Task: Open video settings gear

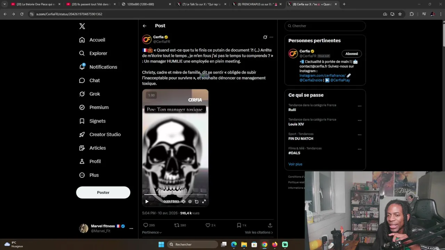Action: click(190, 201)
